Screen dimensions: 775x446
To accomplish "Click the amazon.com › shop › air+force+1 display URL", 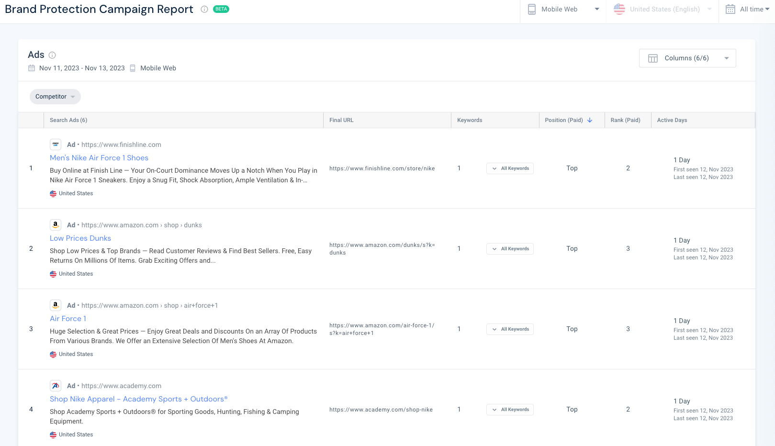I will pos(150,305).
